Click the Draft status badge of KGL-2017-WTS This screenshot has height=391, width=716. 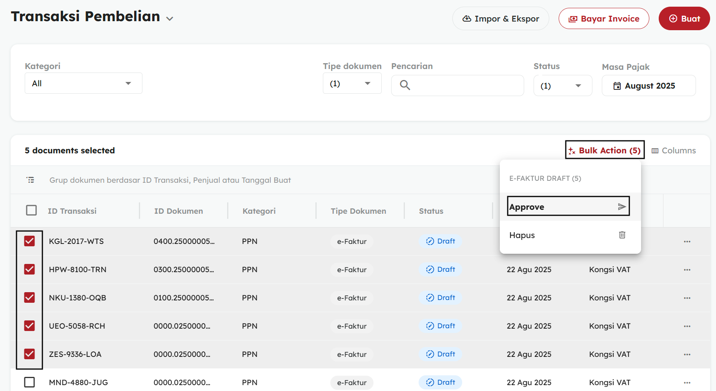click(441, 241)
